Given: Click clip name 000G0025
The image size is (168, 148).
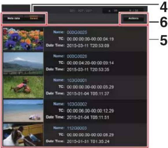Looking at the screenshot, I should tap(77, 32).
